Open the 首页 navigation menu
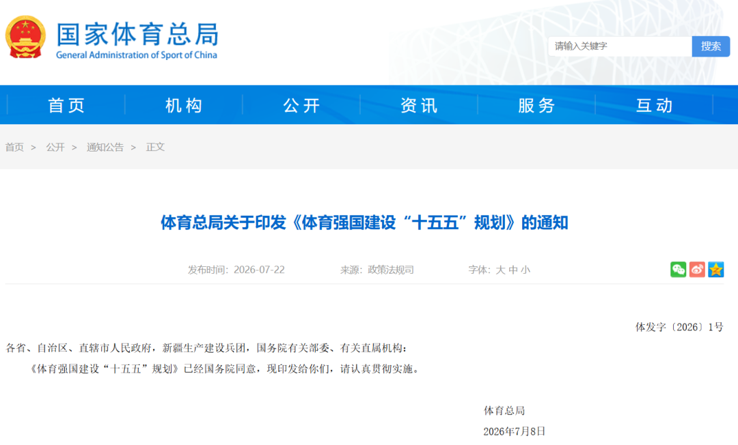The image size is (738, 445). coord(66,105)
